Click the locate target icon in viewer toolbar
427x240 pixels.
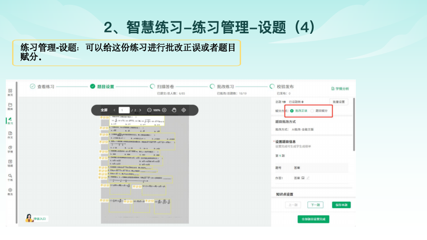[184, 110]
